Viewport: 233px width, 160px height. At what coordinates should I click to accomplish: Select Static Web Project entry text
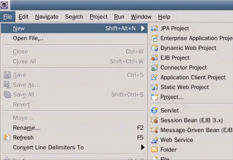(x=184, y=87)
